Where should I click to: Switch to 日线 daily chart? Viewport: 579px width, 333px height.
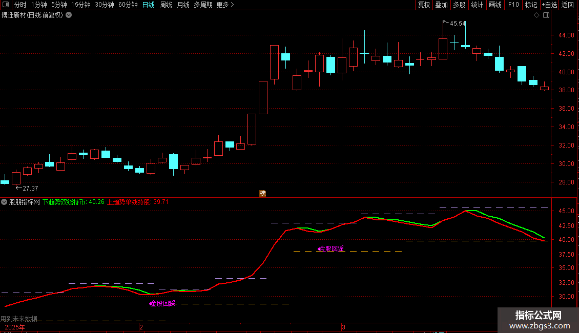point(149,5)
